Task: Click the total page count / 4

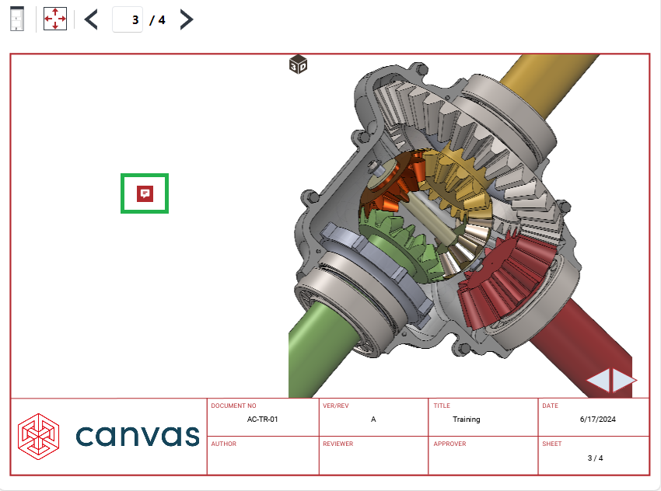Action: pos(157,19)
